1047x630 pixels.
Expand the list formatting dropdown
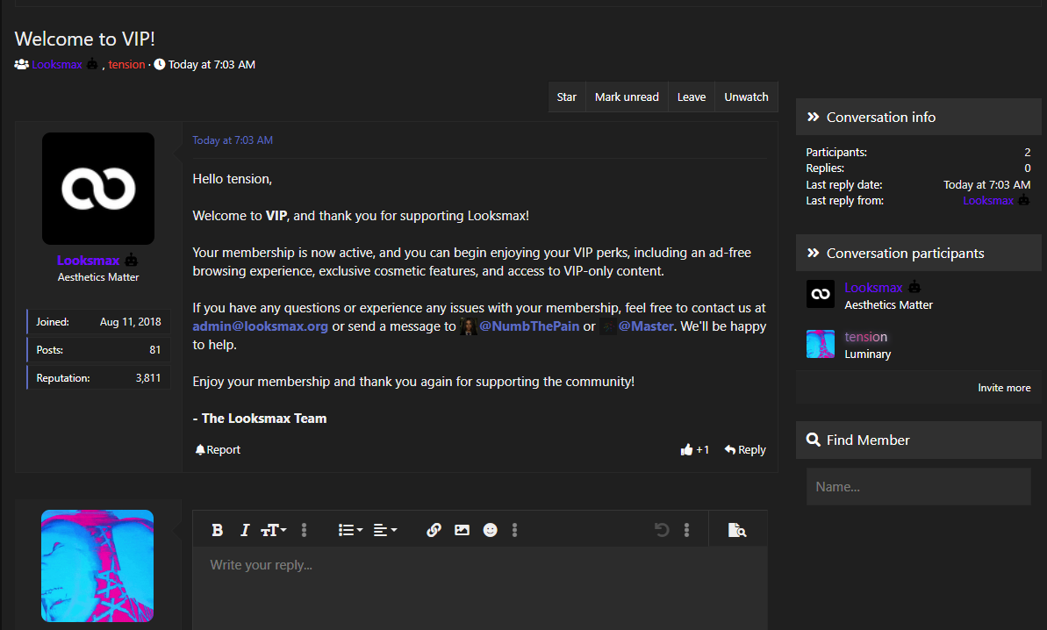[350, 530]
